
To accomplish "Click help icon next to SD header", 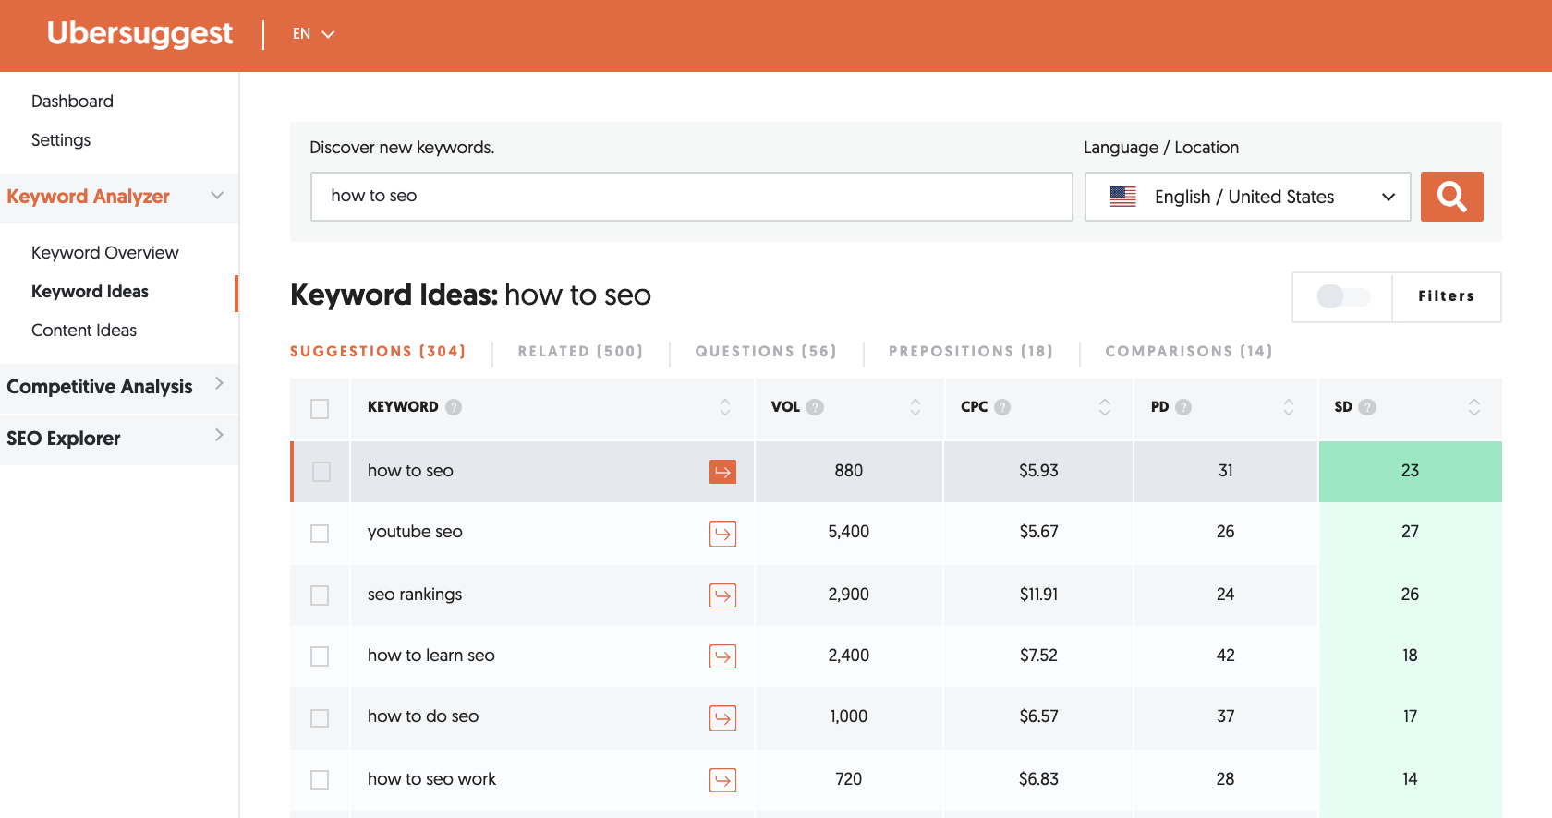I will [1367, 407].
